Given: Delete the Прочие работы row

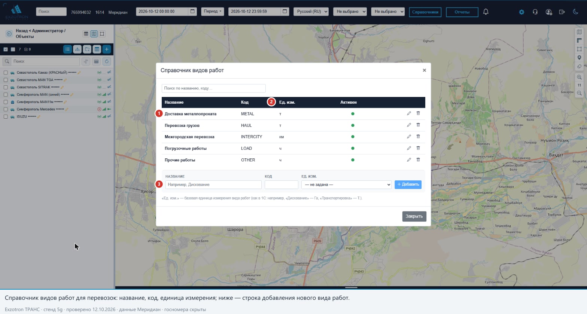Looking at the screenshot, I should pos(418,160).
